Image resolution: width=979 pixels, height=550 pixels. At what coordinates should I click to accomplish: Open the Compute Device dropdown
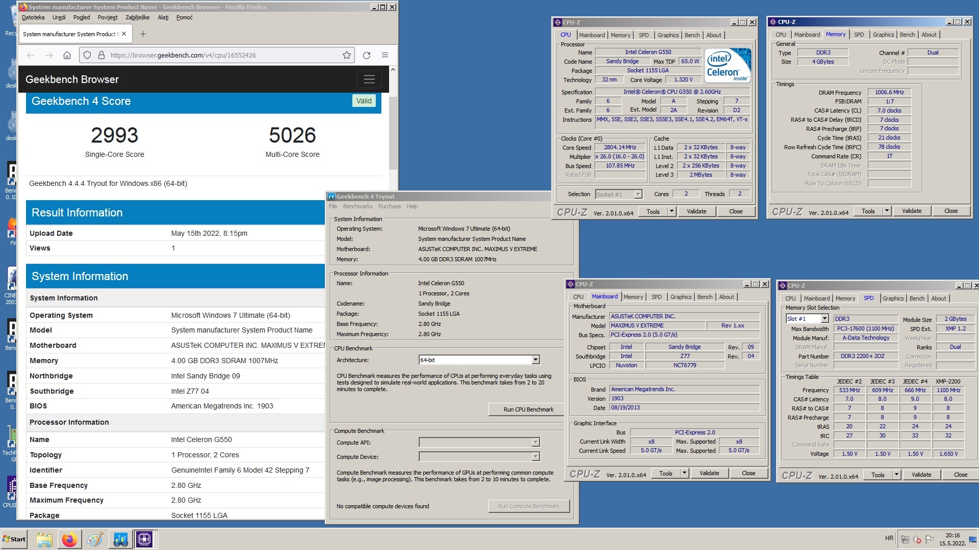coord(535,457)
